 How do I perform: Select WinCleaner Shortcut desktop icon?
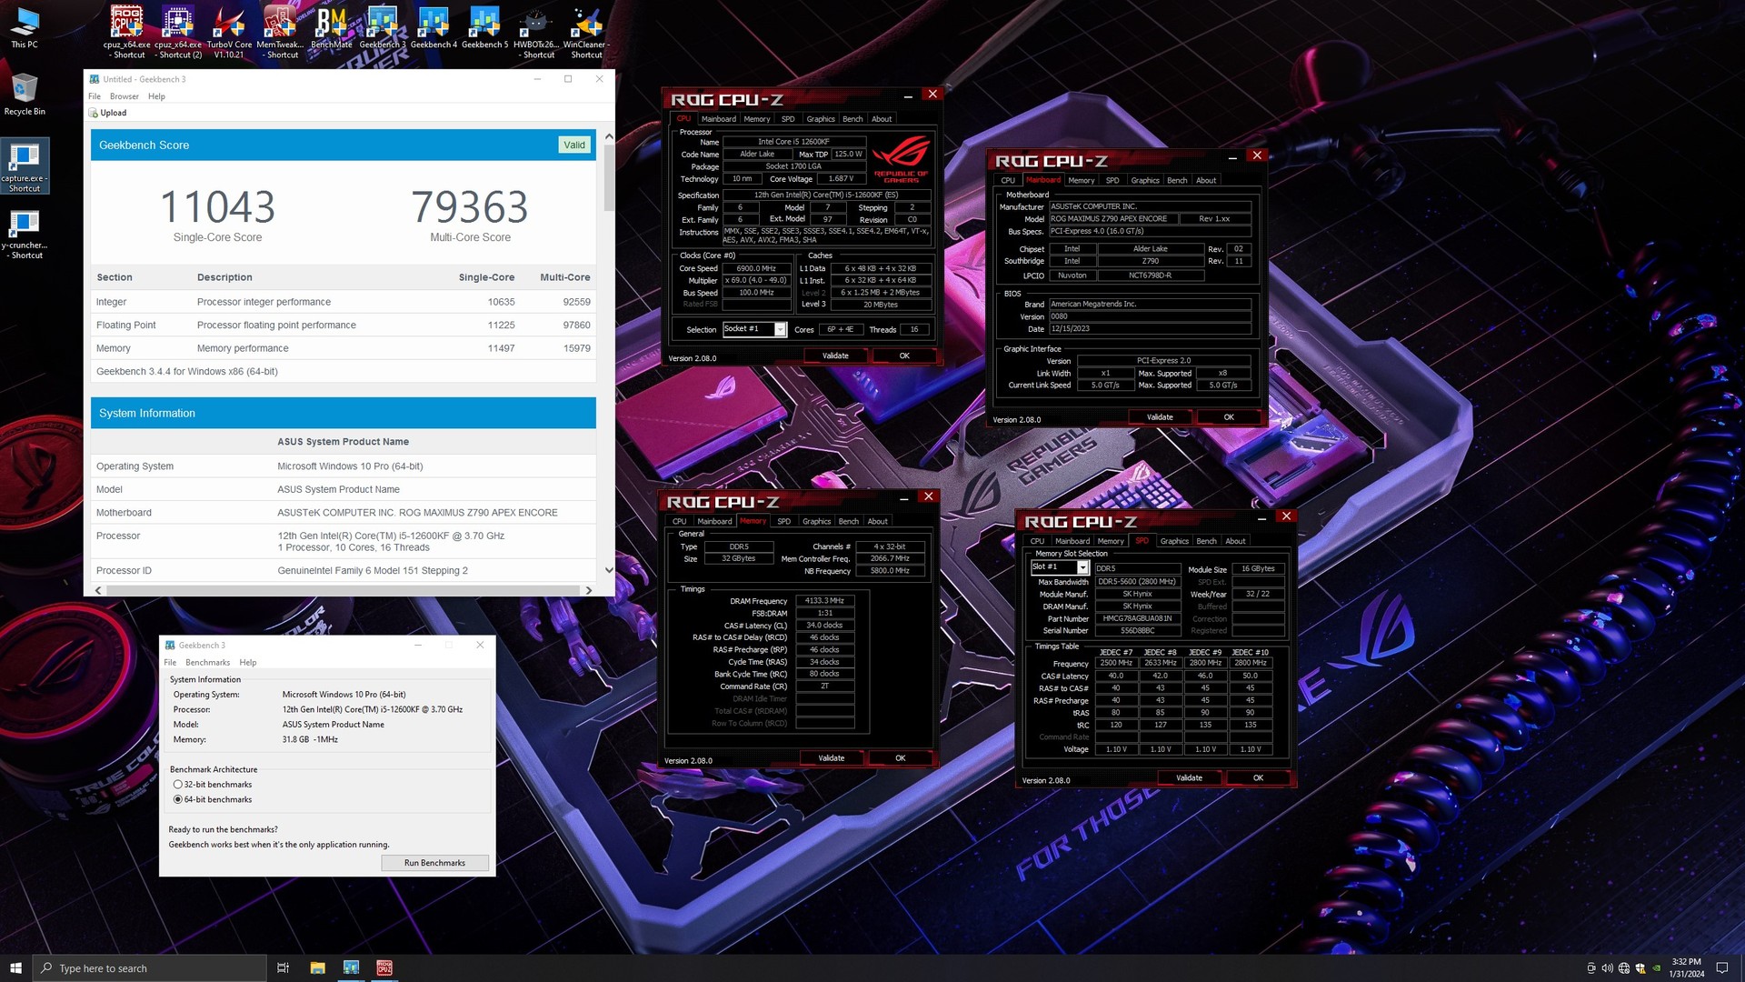click(586, 32)
